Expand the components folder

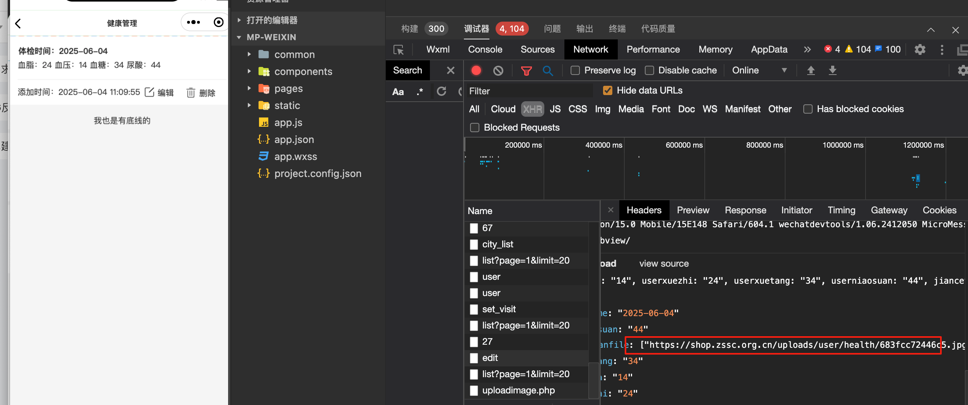coord(249,71)
